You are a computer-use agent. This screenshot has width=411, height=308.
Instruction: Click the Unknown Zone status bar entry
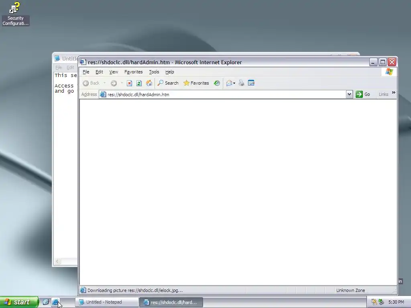click(x=350, y=290)
